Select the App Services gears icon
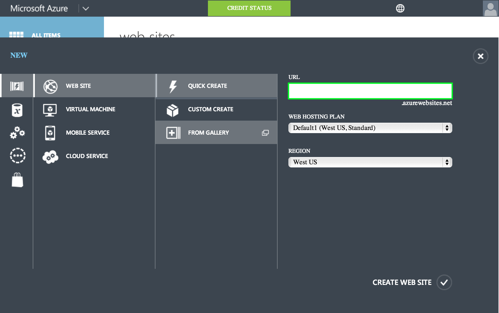499x313 pixels. click(x=17, y=133)
